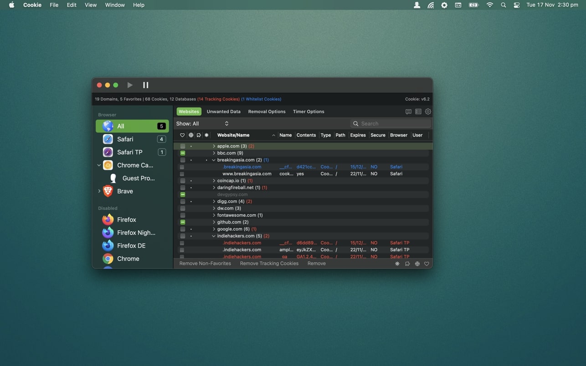This screenshot has width=586, height=366.
Task: Open the settings gear in the Cookie toolbar
Action: [x=428, y=112]
